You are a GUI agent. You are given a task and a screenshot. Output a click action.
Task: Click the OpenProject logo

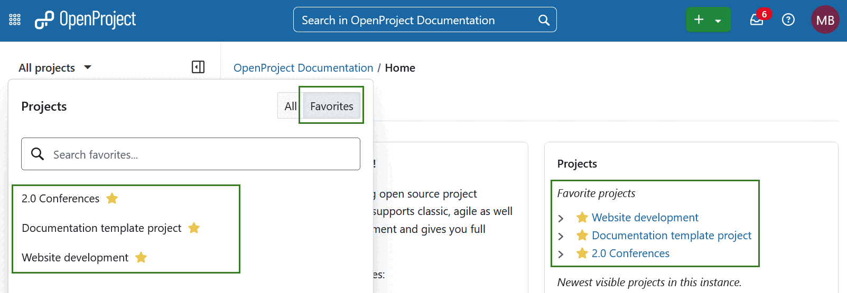point(85,20)
